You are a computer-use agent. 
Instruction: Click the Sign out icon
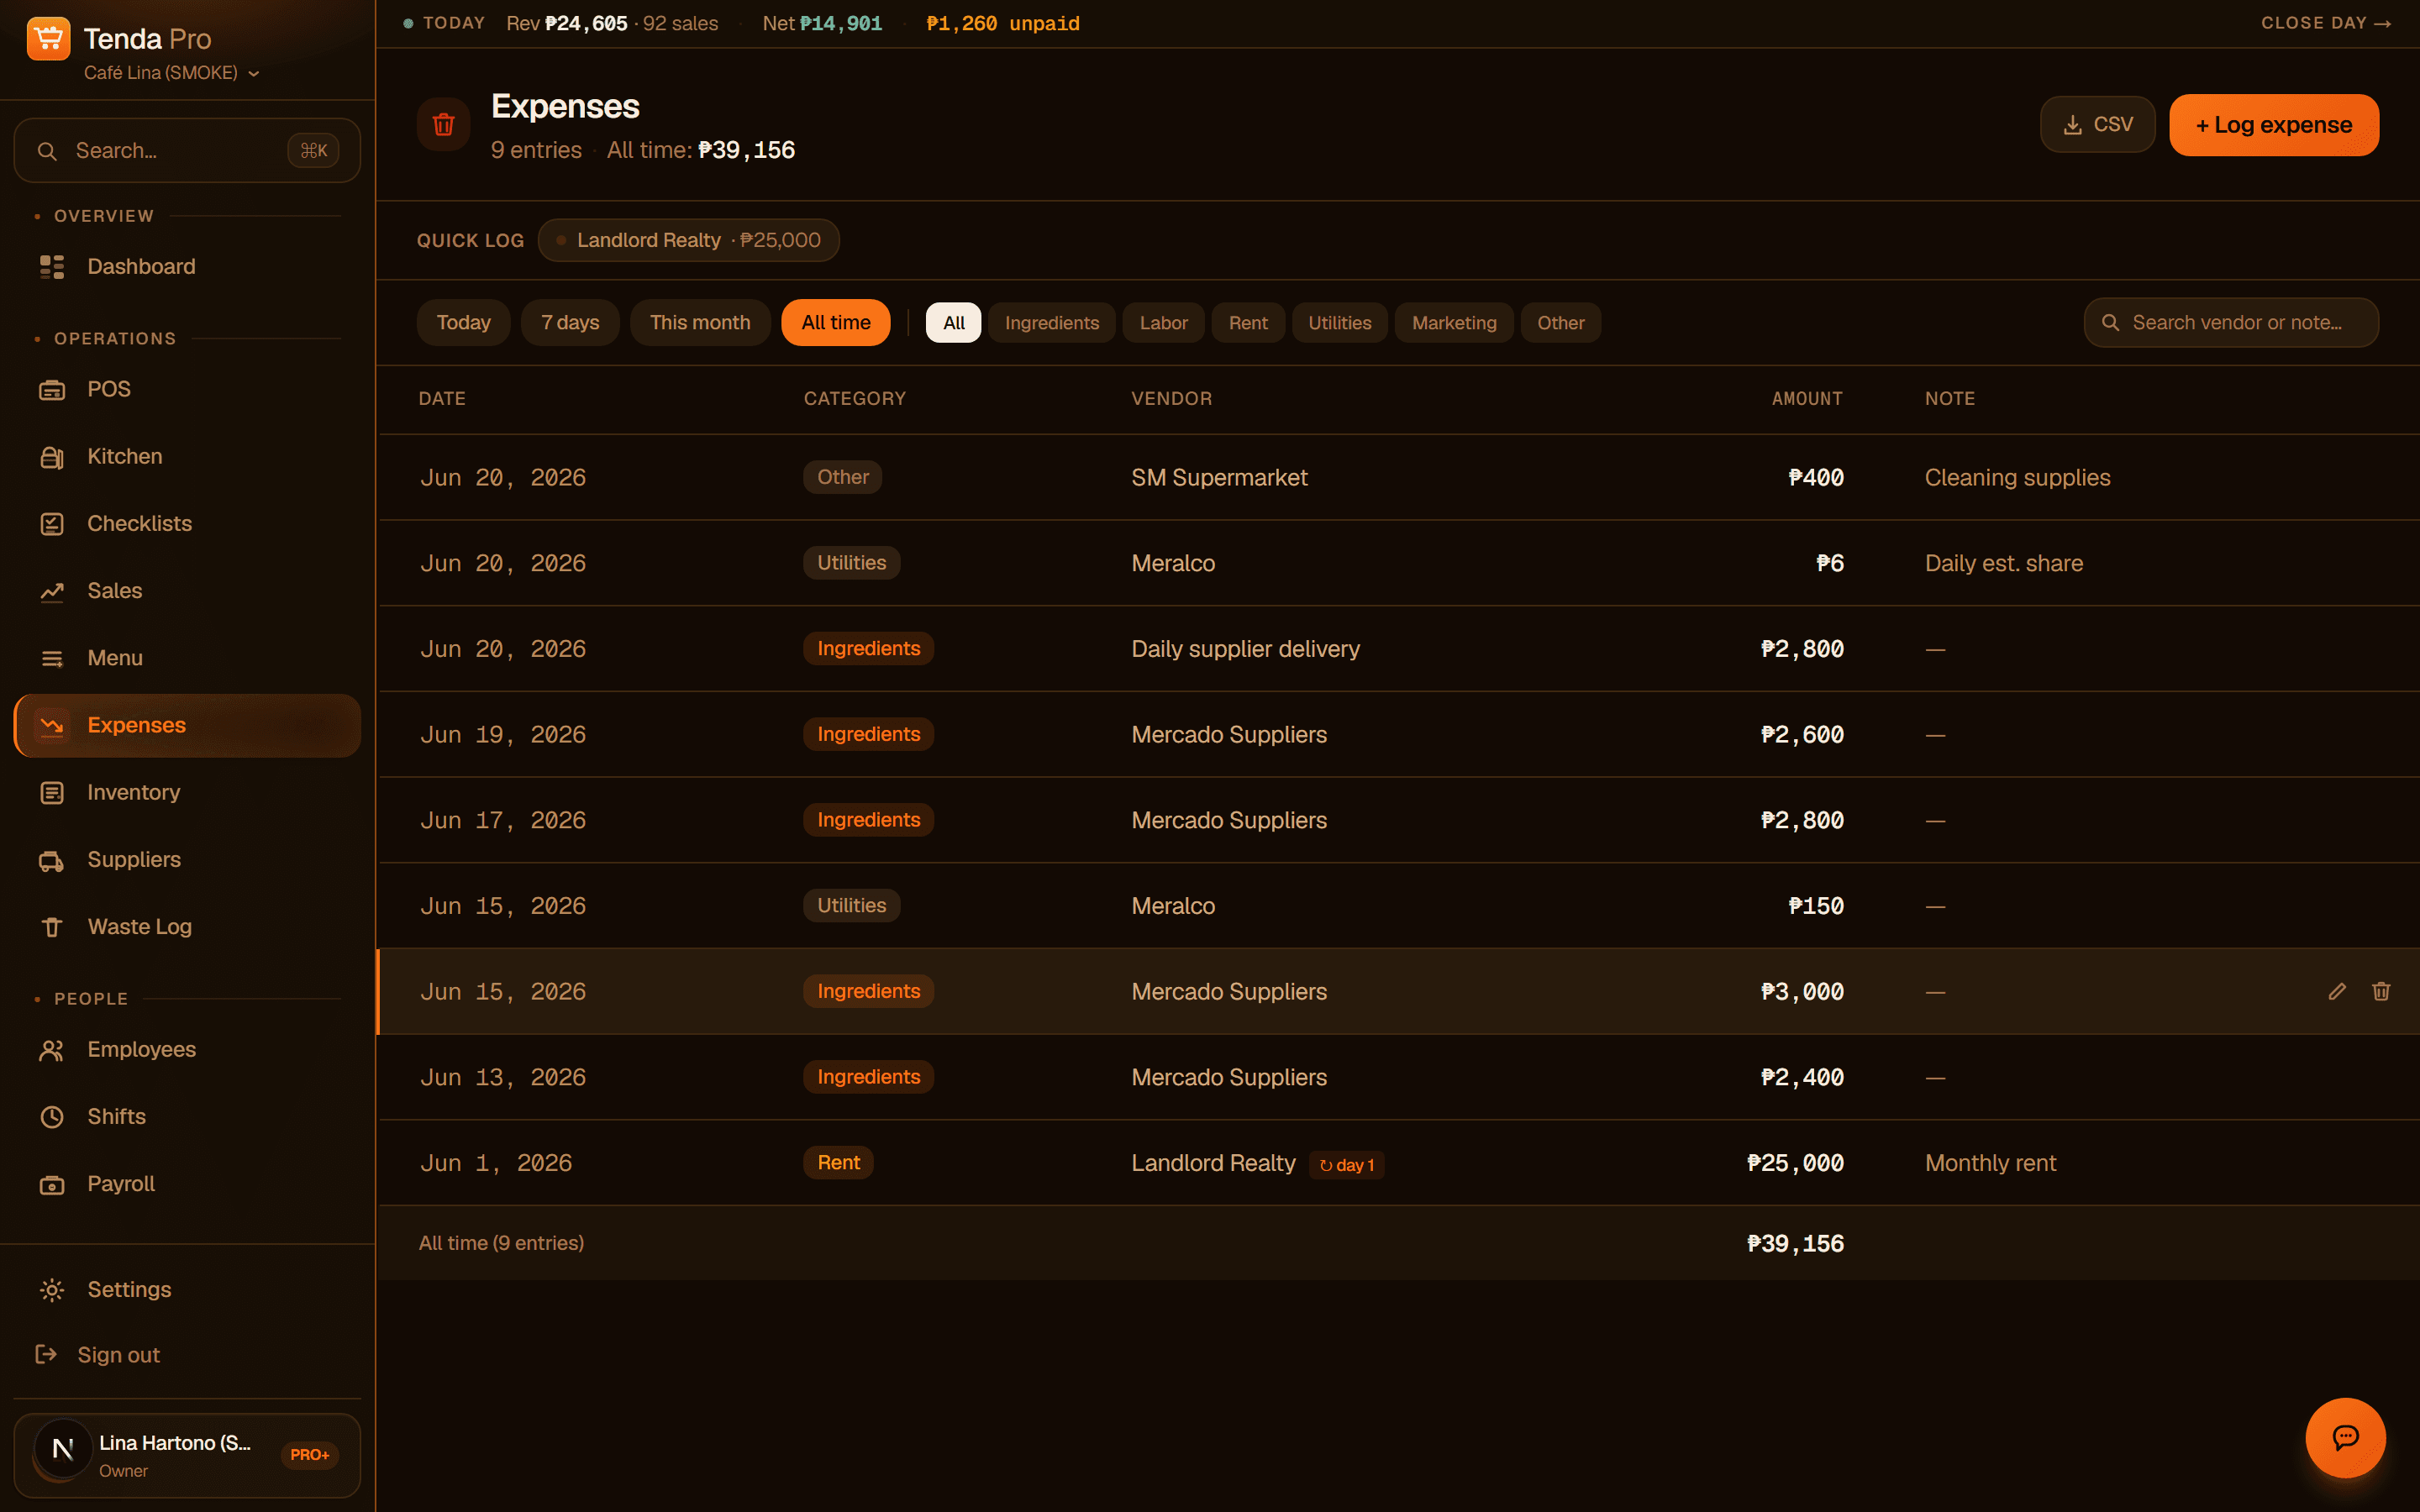[x=46, y=1354]
